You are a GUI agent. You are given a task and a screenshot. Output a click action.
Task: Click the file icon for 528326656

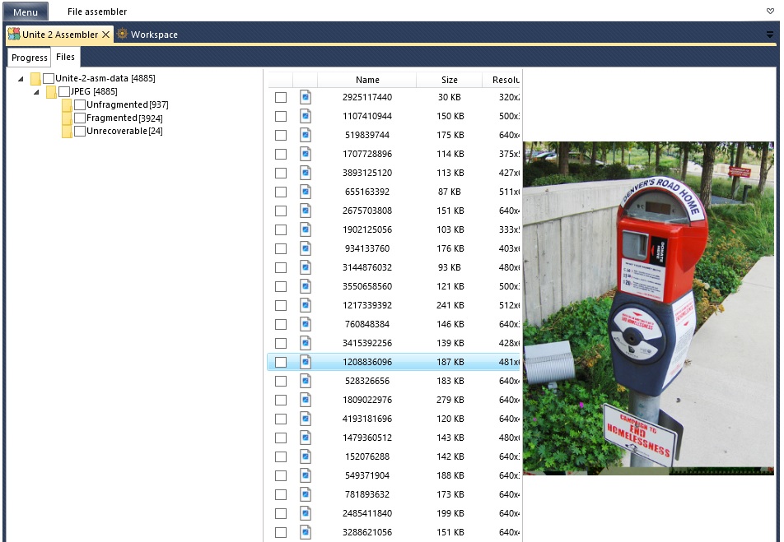click(x=306, y=381)
